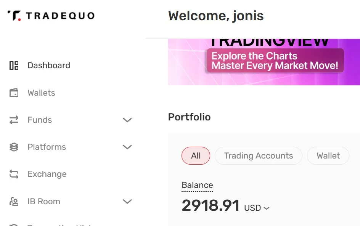Screen dimensions: 360x226
Task: Click the Exchange loop icon
Action: (14, 174)
